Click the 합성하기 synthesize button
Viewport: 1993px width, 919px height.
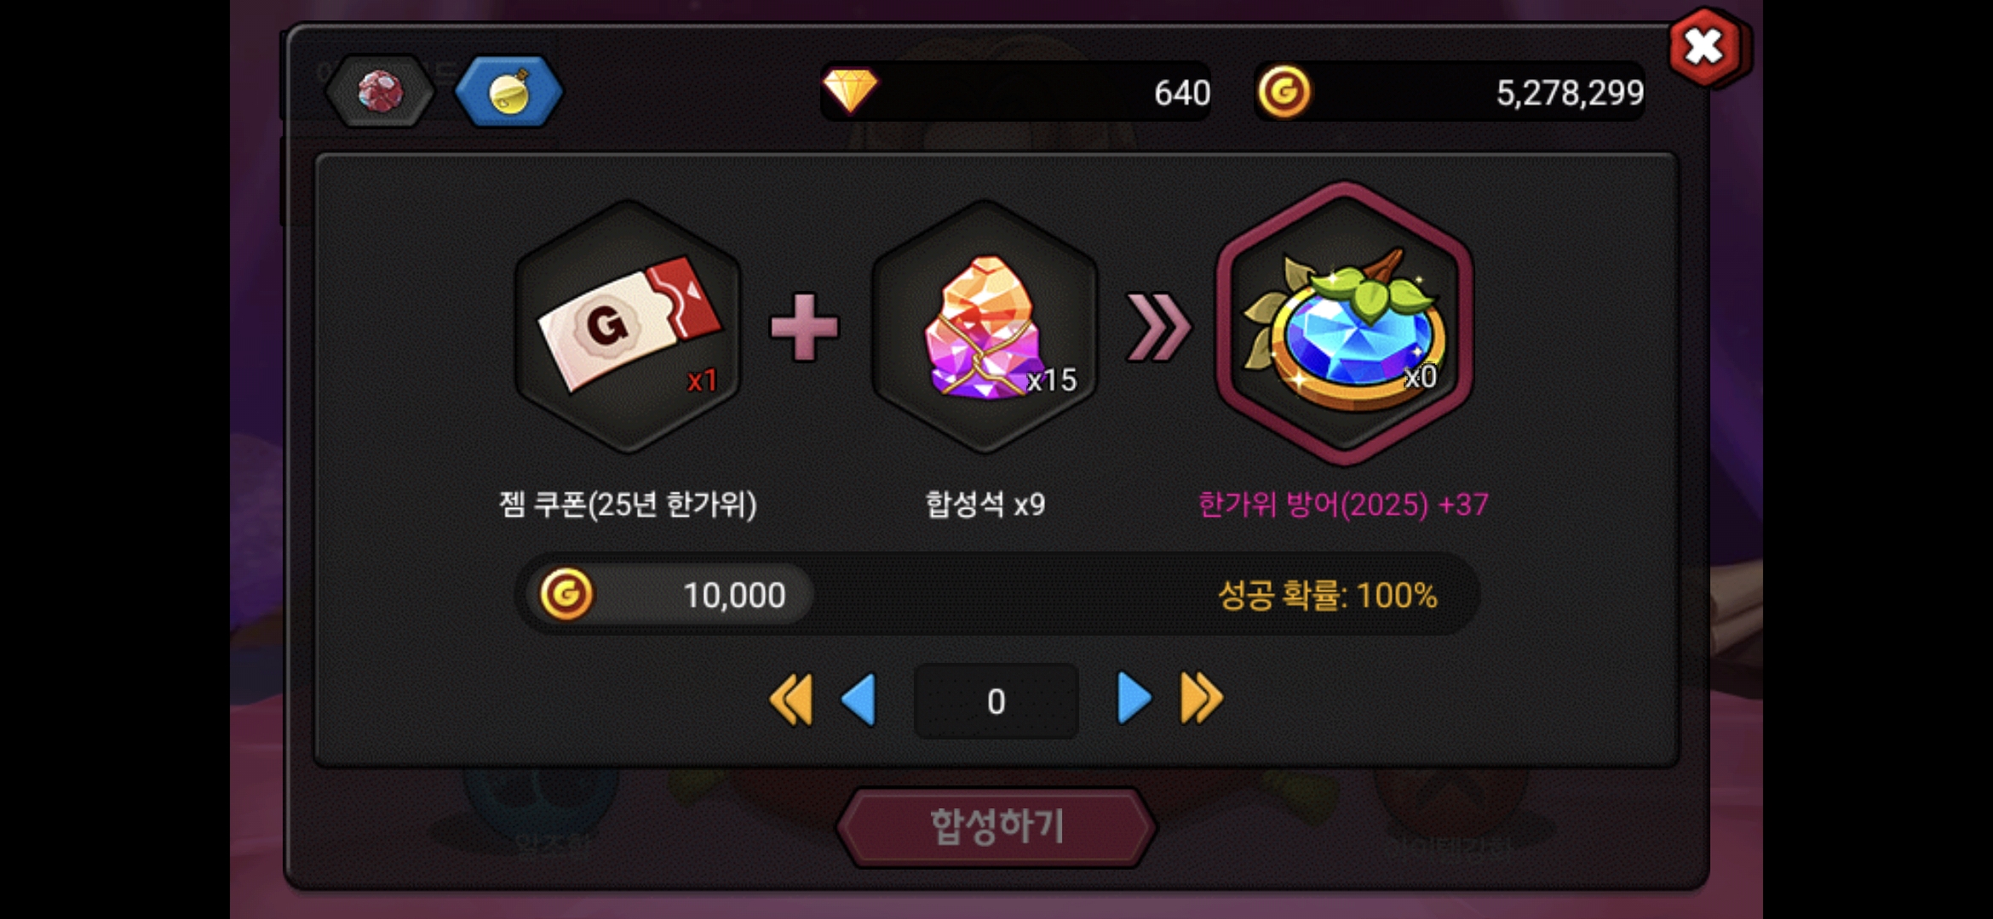[x=996, y=826]
